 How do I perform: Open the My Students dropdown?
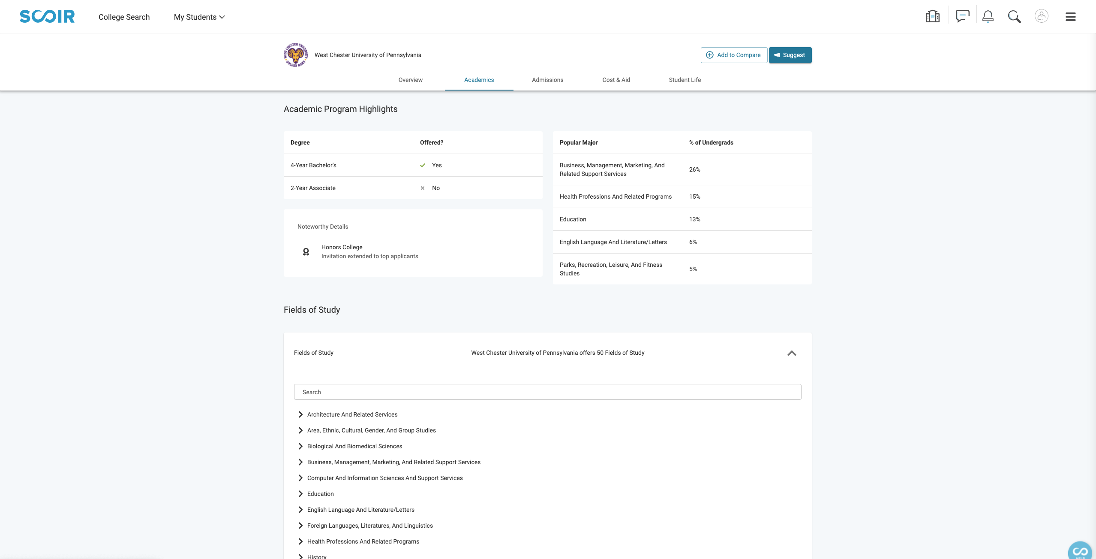pyautogui.click(x=199, y=17)
